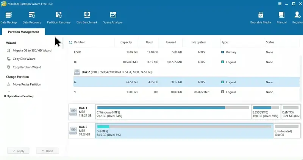
Task: Create Bootable Media
Action: click(x=260, y=18)
